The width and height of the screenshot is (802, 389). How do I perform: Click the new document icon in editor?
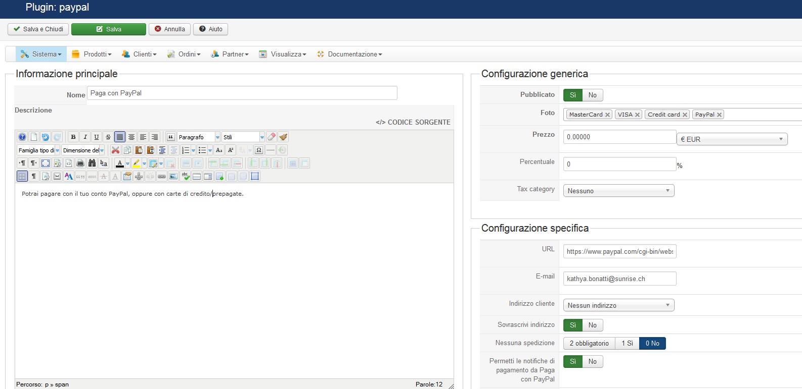[34, 137]
